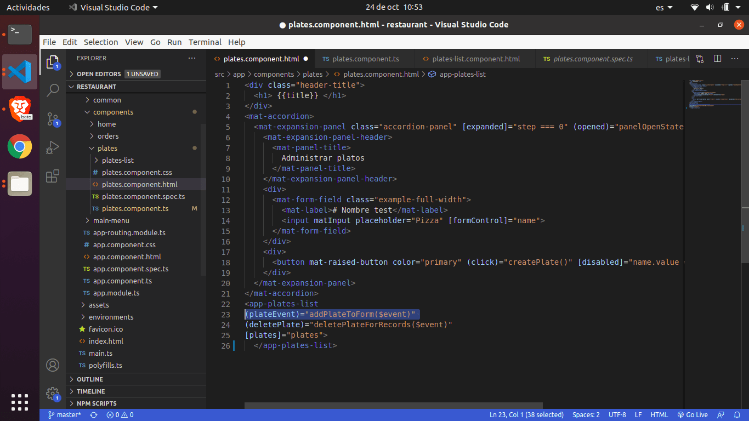Switch to plates-list.component.html tab

[475, 59]
